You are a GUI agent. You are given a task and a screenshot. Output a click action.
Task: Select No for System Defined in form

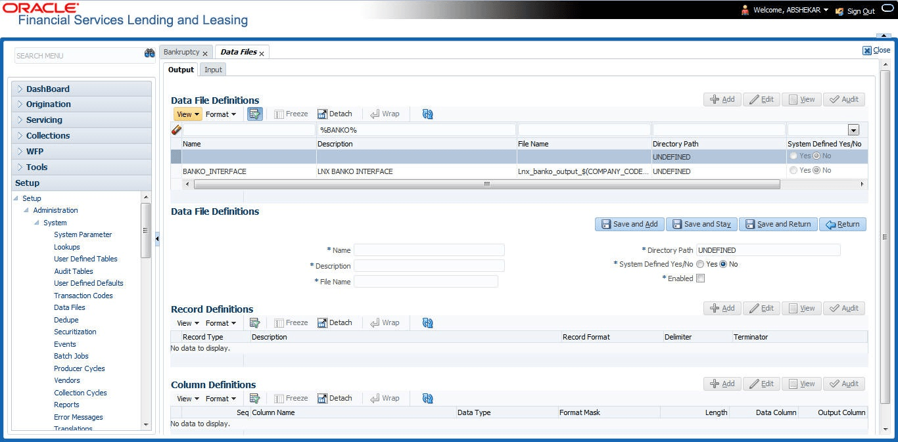[723, 264]
